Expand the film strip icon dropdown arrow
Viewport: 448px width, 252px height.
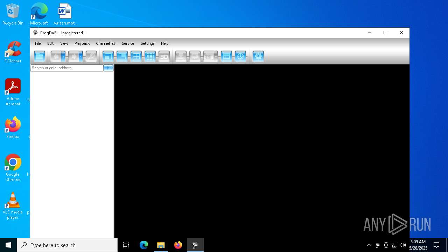[x=216, y=56]
